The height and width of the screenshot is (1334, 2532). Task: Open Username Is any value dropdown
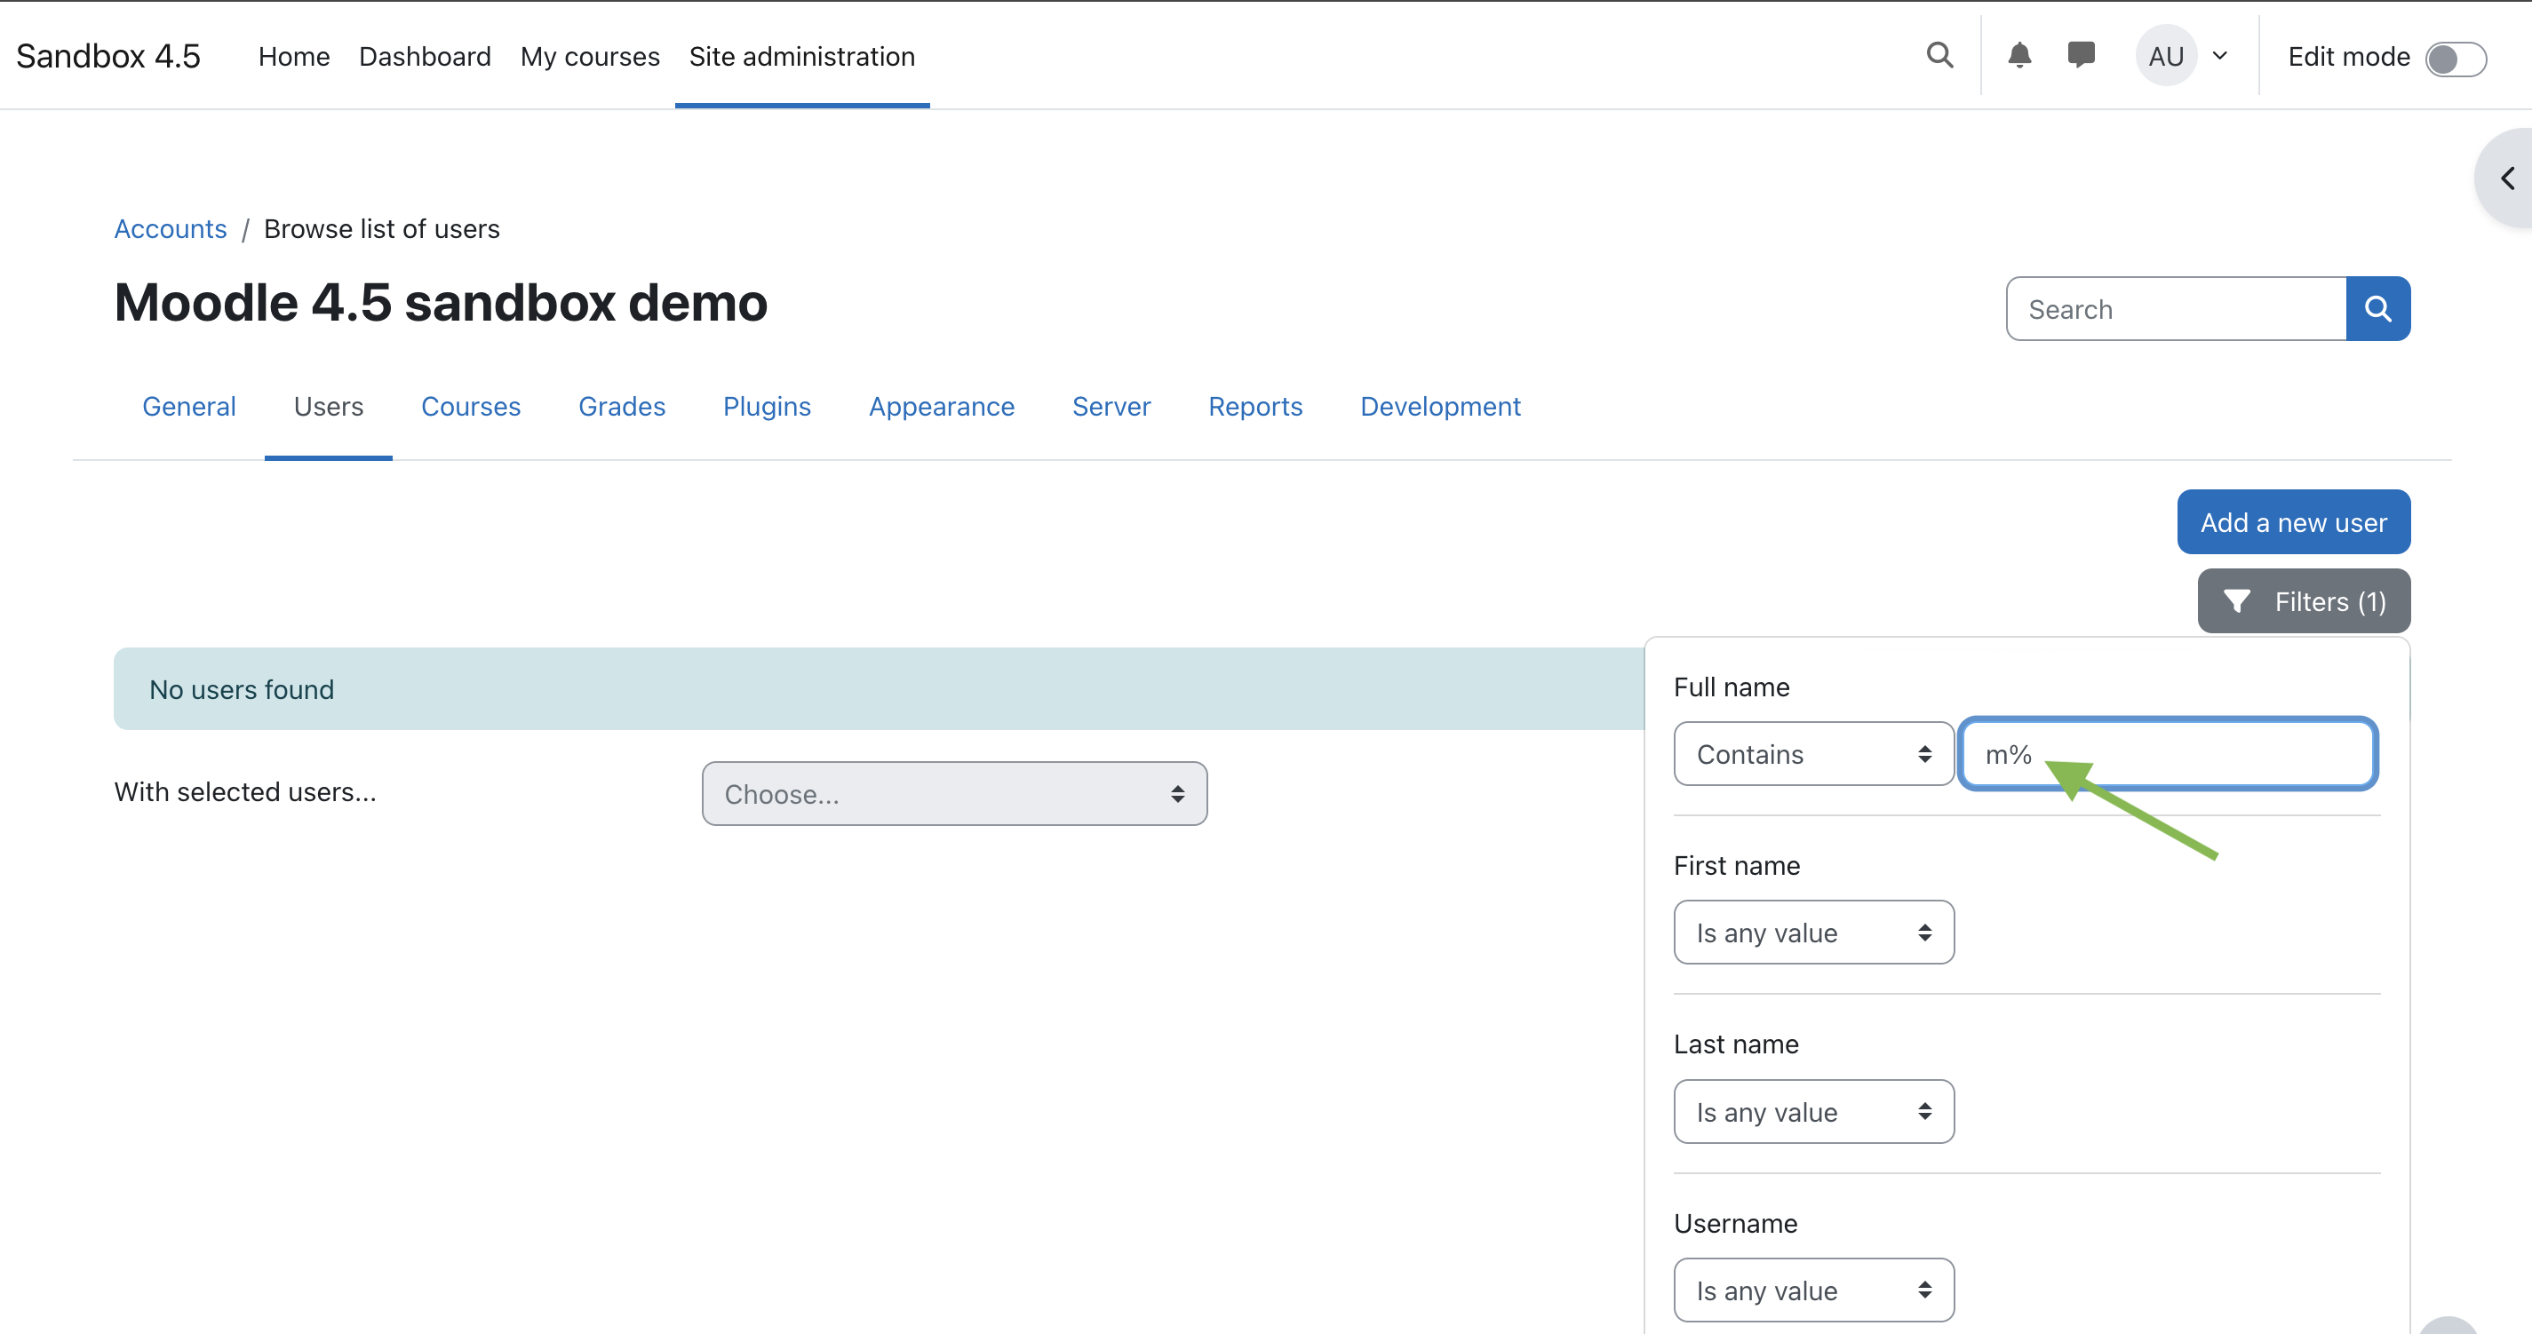click(1813, 1290)
